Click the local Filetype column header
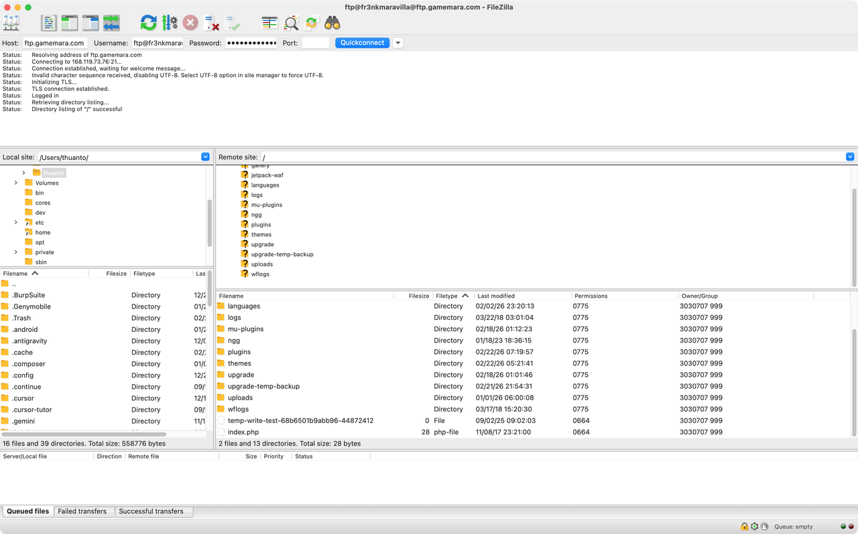 pos(162,274)
